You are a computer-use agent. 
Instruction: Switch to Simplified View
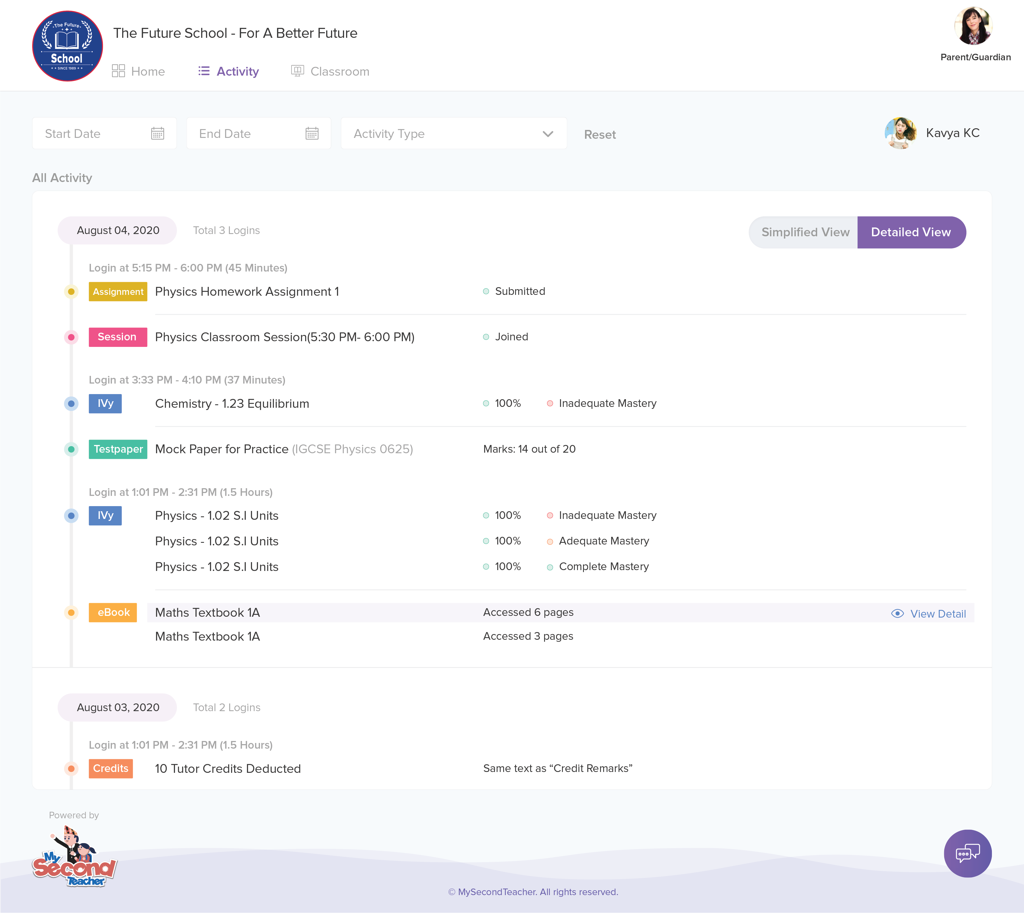click(x=804, y=232)
